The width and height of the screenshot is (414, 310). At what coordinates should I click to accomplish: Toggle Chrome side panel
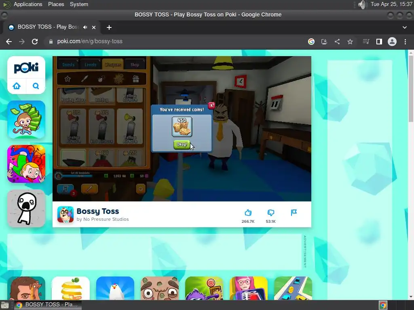379,42
